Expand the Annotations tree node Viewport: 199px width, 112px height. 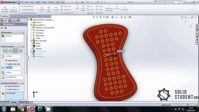click(31, 25)
